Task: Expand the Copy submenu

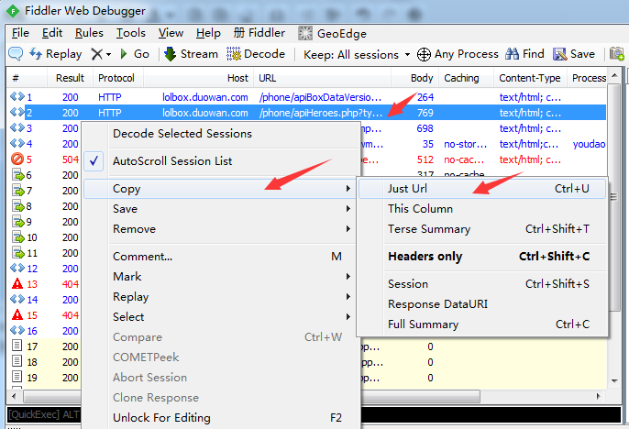Action: pos(220,189)
